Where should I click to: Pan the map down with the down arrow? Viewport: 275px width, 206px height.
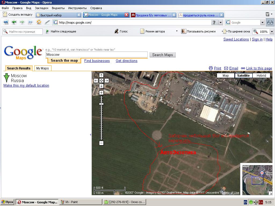pos(101,86)
